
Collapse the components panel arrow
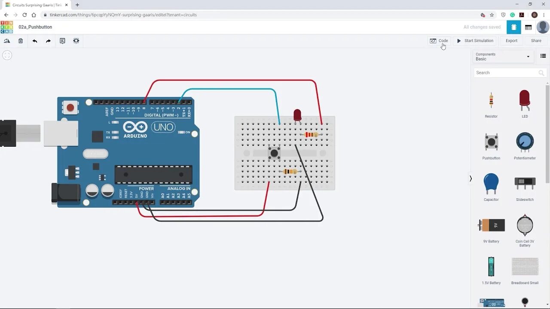tap(471, 179)
